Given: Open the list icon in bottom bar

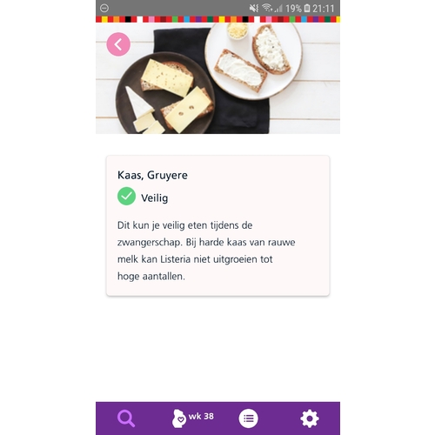Looking at the screenshot, I should pyautogui.click(x=248, y=418).
